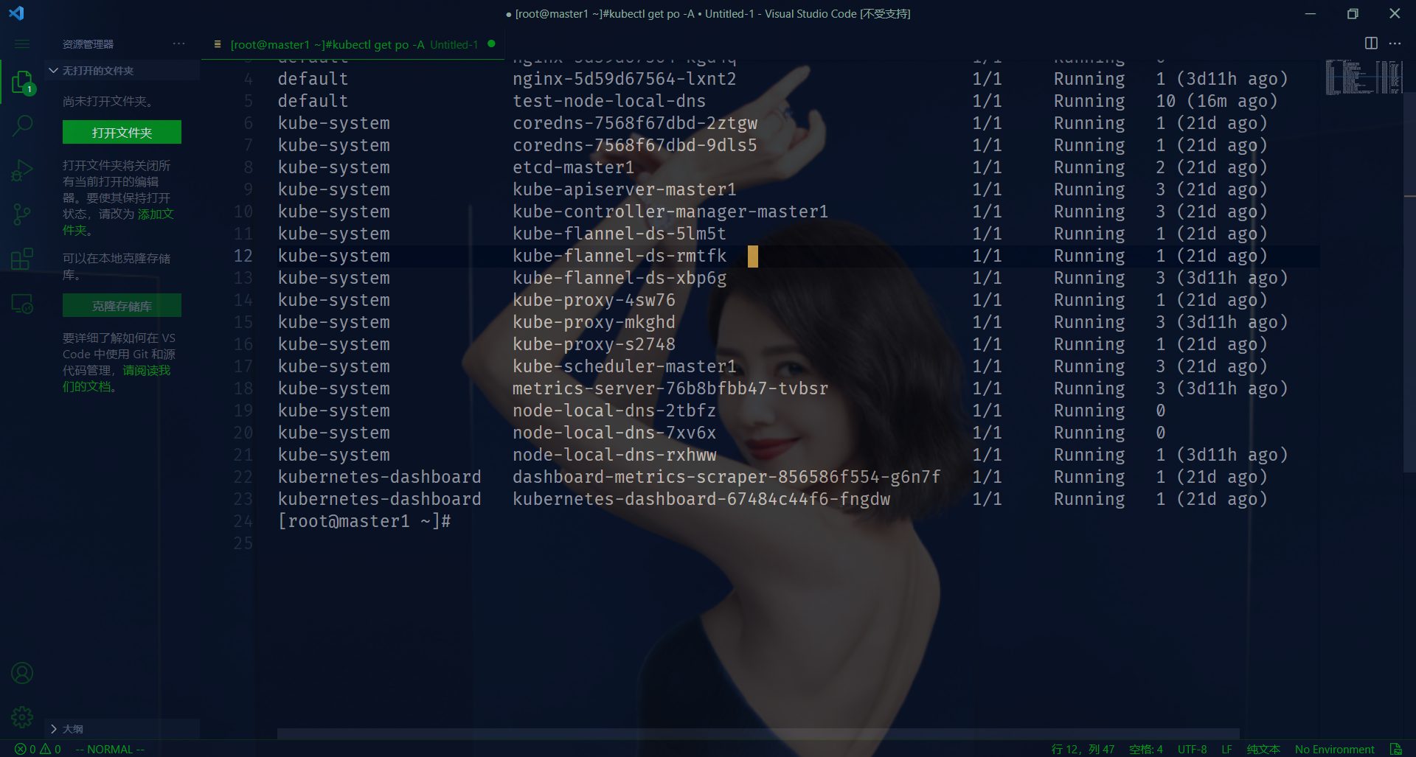This screenshot has width=1416, height=757.
Task: Click text etcd-master1
Action: coord(574,167)
